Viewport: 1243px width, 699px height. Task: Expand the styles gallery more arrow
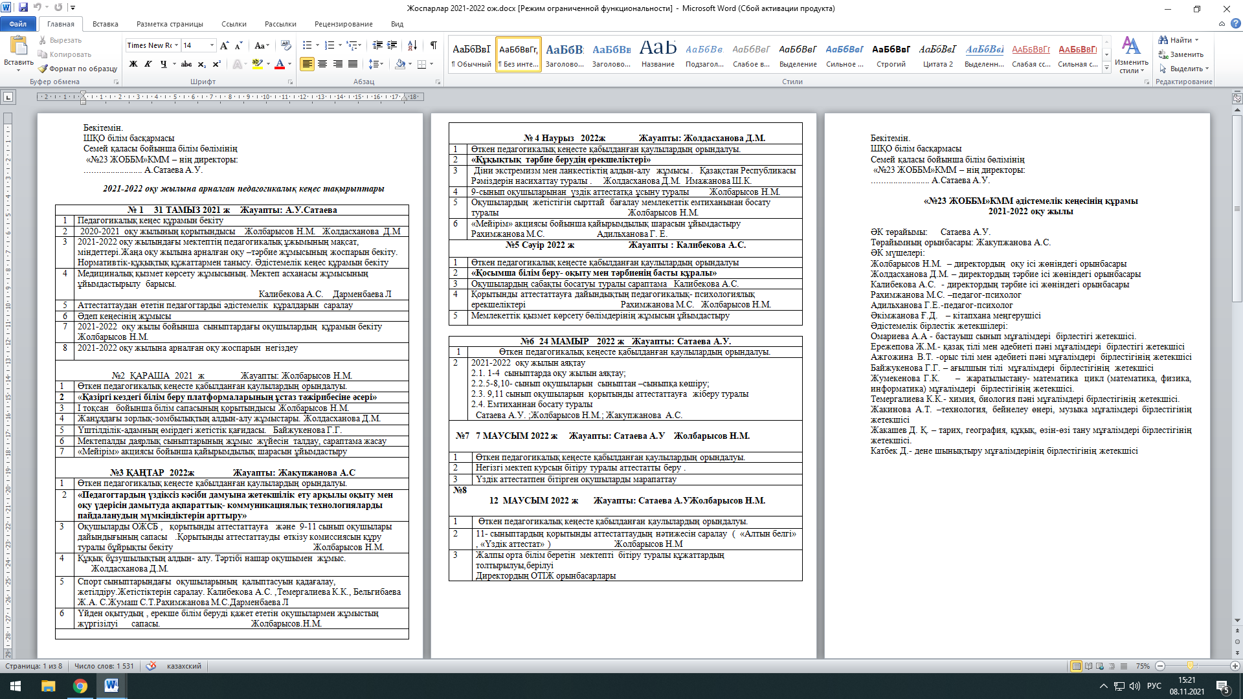point(1106,67)
